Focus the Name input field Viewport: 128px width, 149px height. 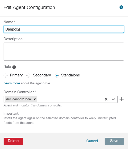click(x=64, y=29)
